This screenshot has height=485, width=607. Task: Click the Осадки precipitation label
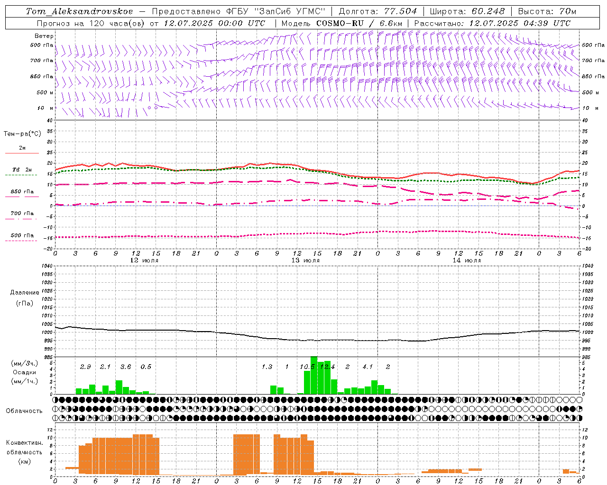(x=25, y=372)
